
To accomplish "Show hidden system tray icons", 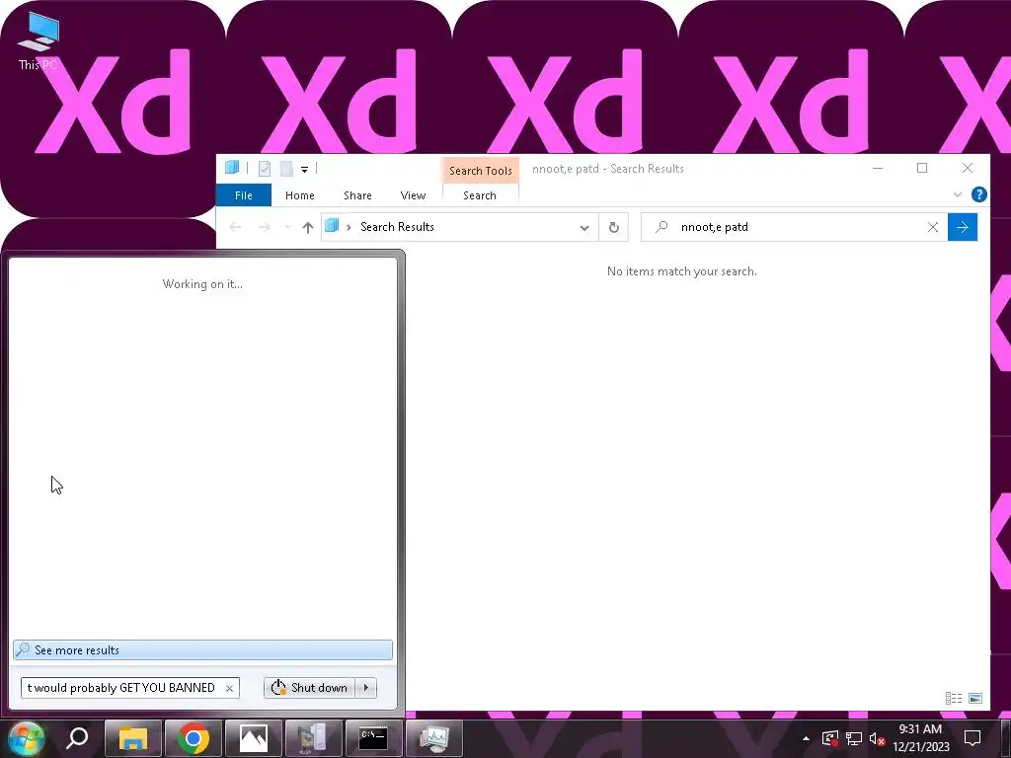I will [x=806, y=738].
